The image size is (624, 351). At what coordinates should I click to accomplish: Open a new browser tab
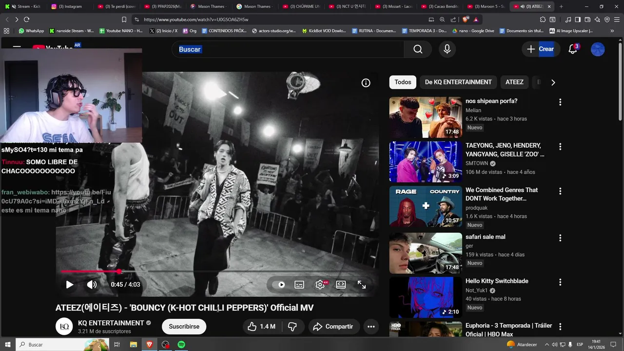pos(561,6)
